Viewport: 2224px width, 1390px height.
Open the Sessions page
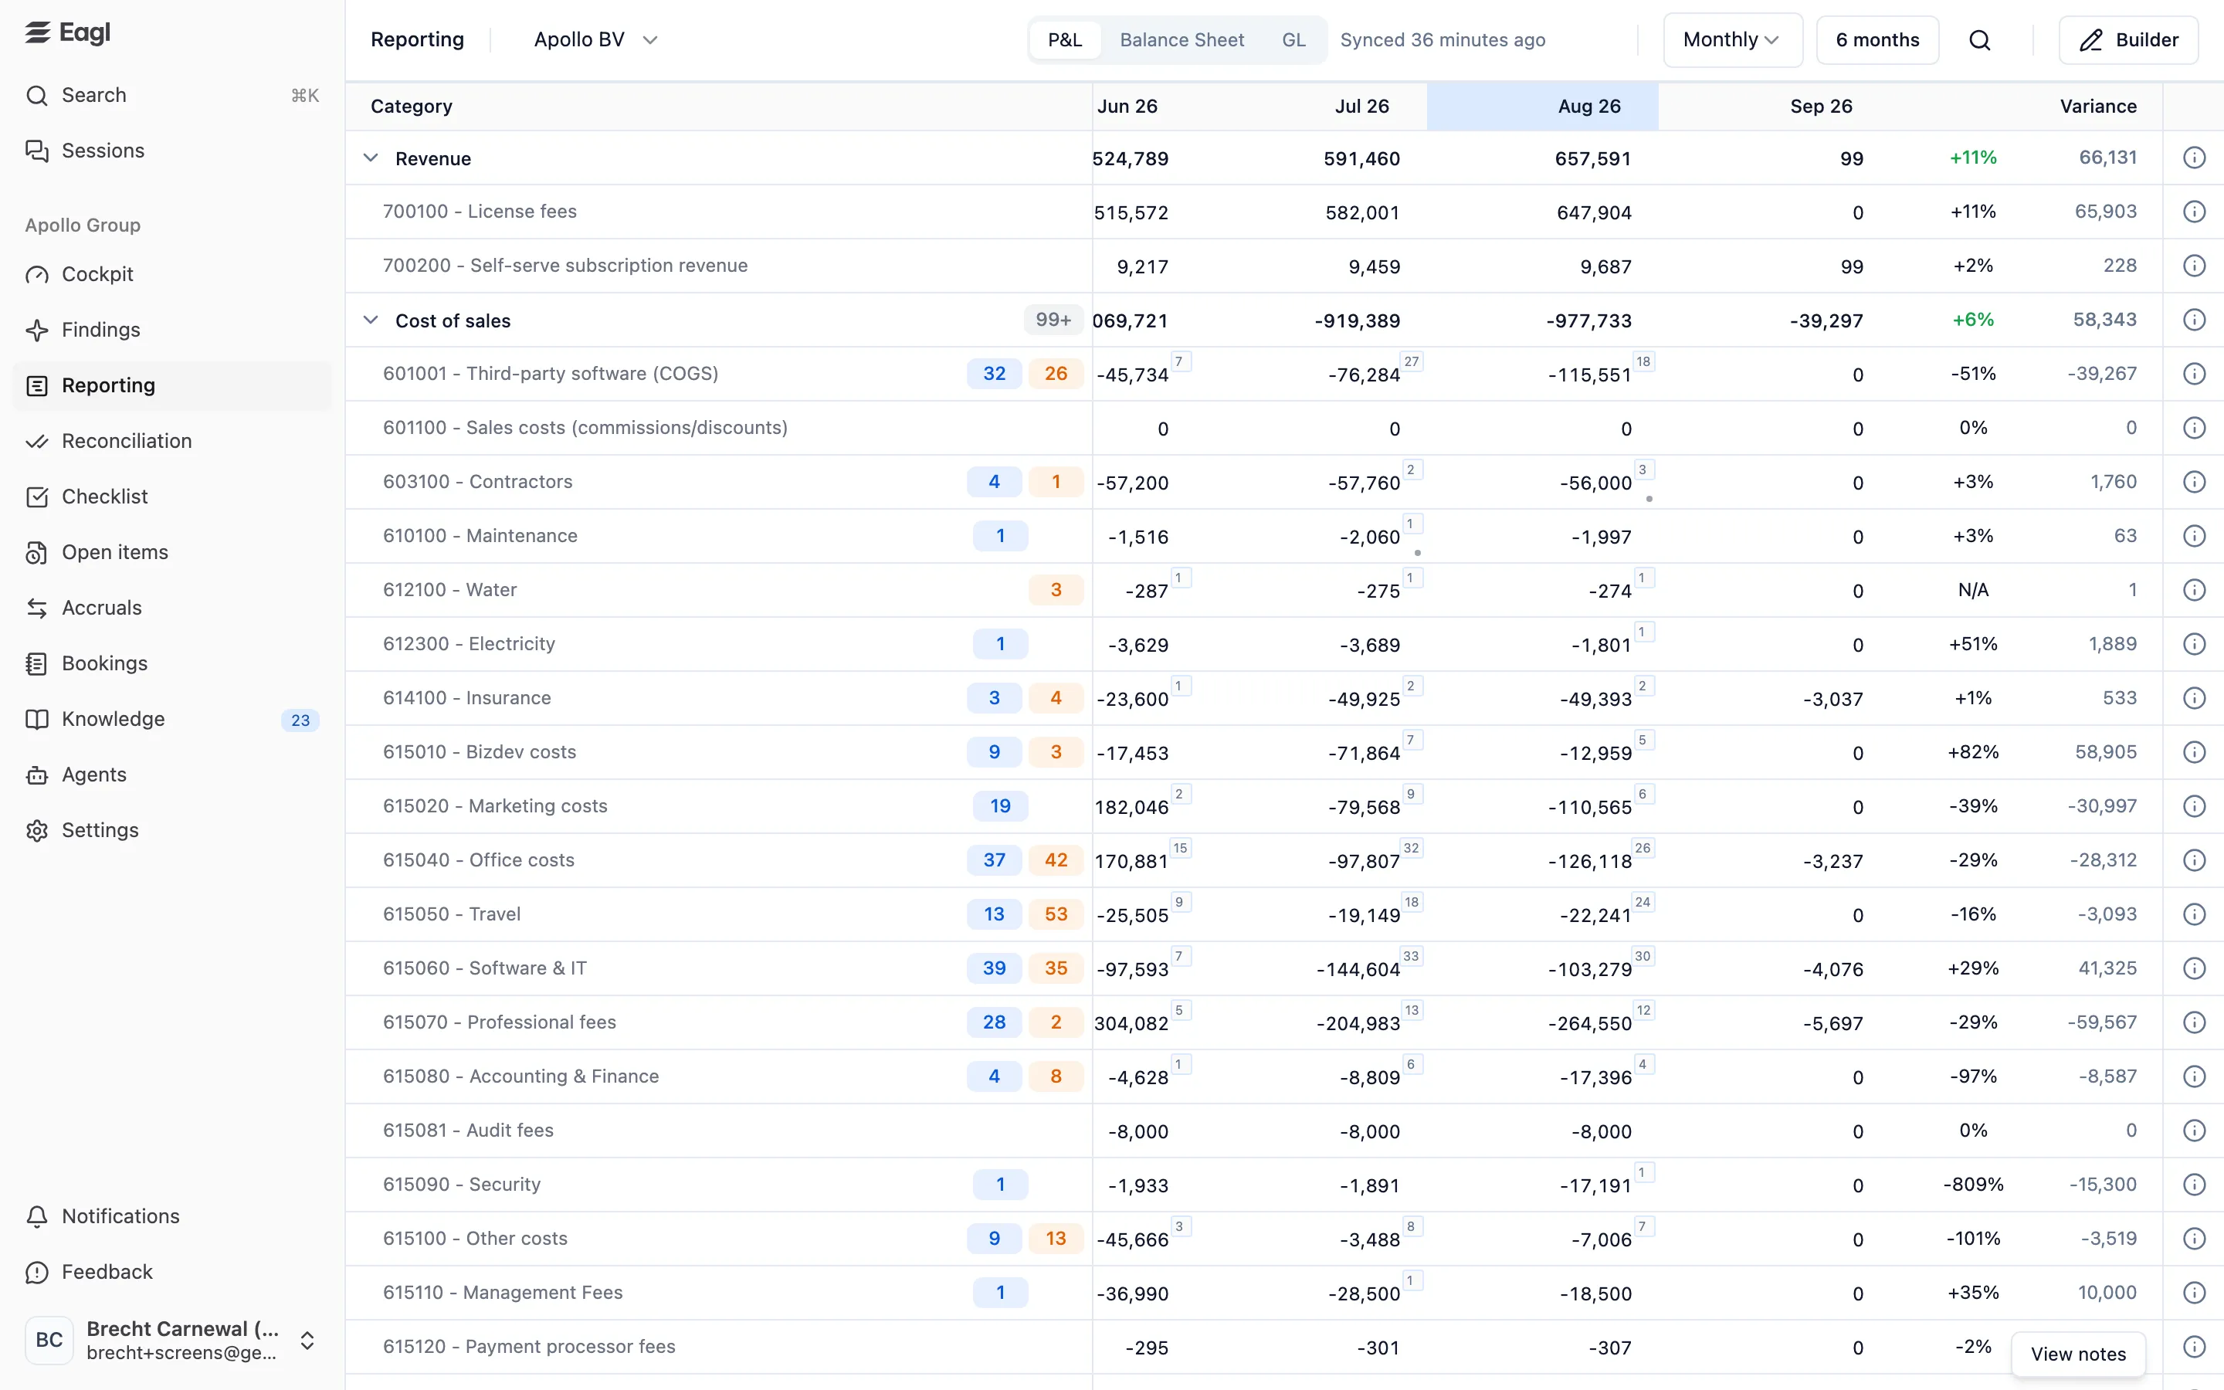(172, 151)
